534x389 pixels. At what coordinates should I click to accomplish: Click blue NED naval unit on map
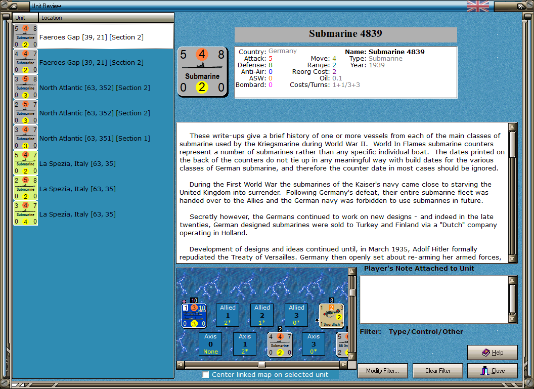click(x=194, y=316)
